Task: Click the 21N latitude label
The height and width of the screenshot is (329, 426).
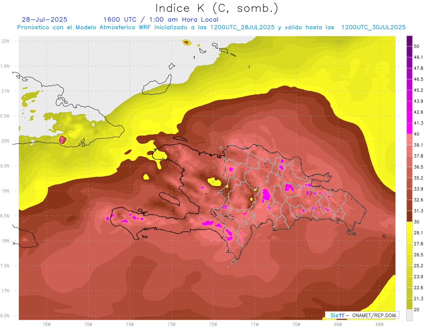Action: (5, 91)
